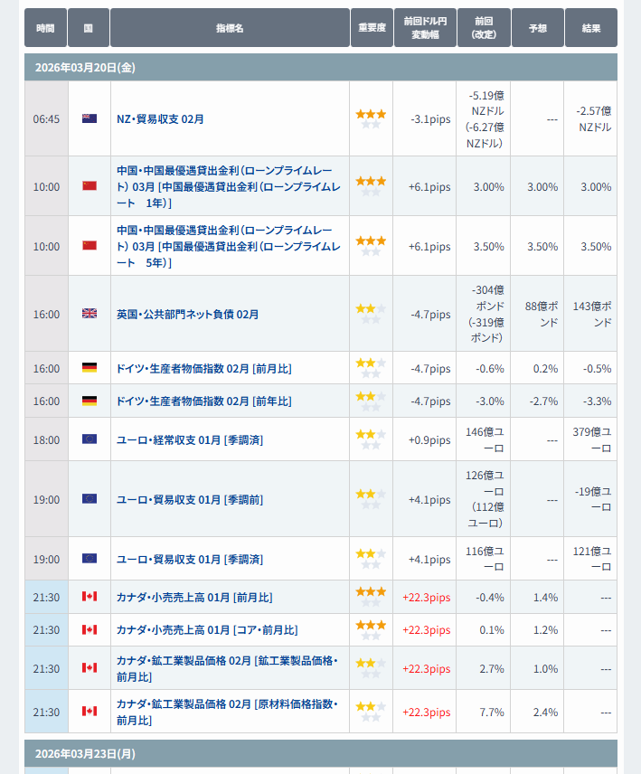Click the Canada flag in the 小売売上高 [前月比] row

pos(90,597)
